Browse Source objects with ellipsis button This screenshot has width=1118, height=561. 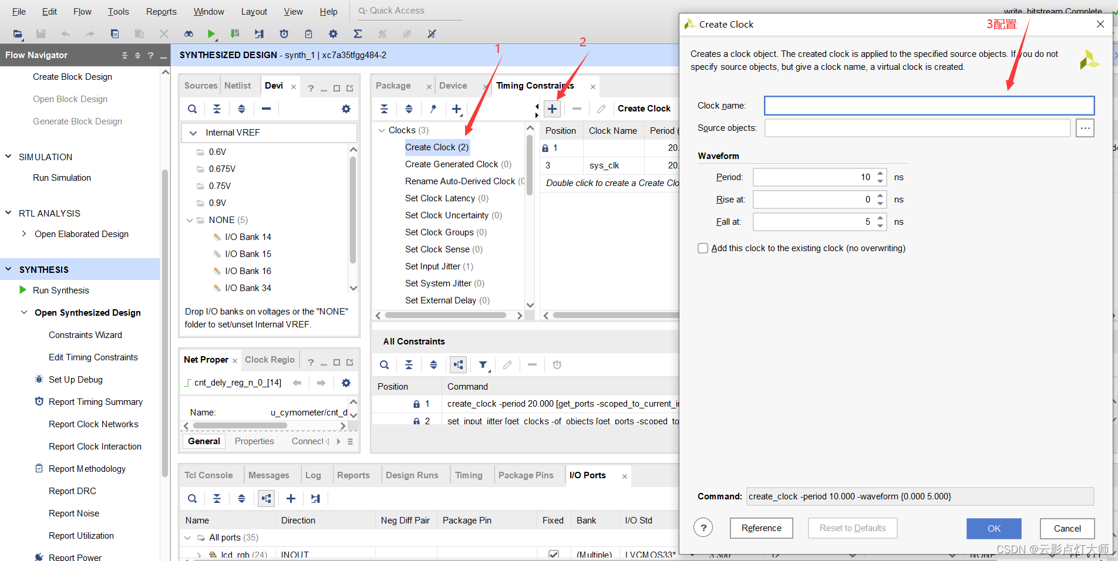pyautogui.click(x=1085, y=128)
